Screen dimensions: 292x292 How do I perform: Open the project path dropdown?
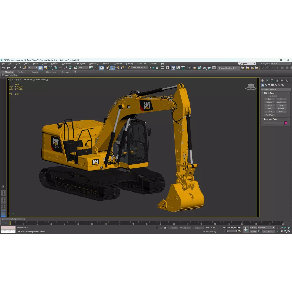(x=229, y=68)
